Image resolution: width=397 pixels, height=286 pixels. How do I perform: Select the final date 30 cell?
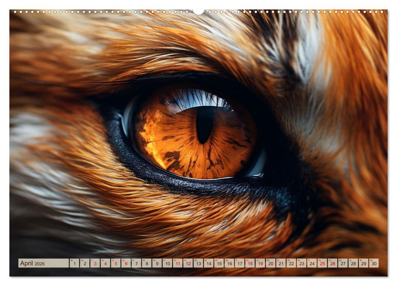click(x=374, y=265)
